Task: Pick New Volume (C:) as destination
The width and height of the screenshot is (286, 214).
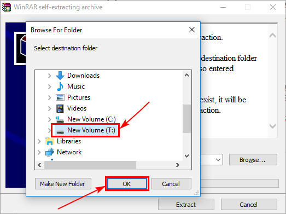Action: 91,119
